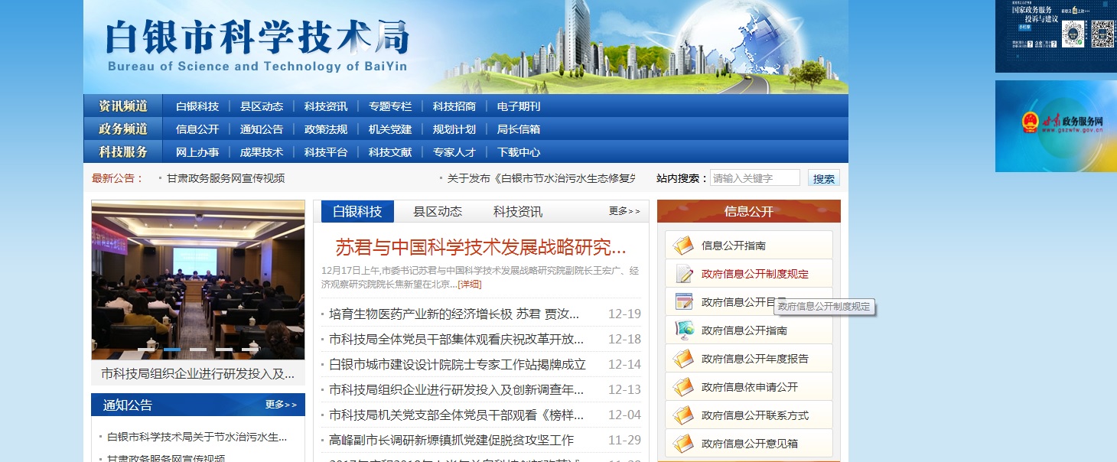Click the icon beside 政府信息公开意见箱
The image size is (1117, 462).
click(x=683, y=444)
